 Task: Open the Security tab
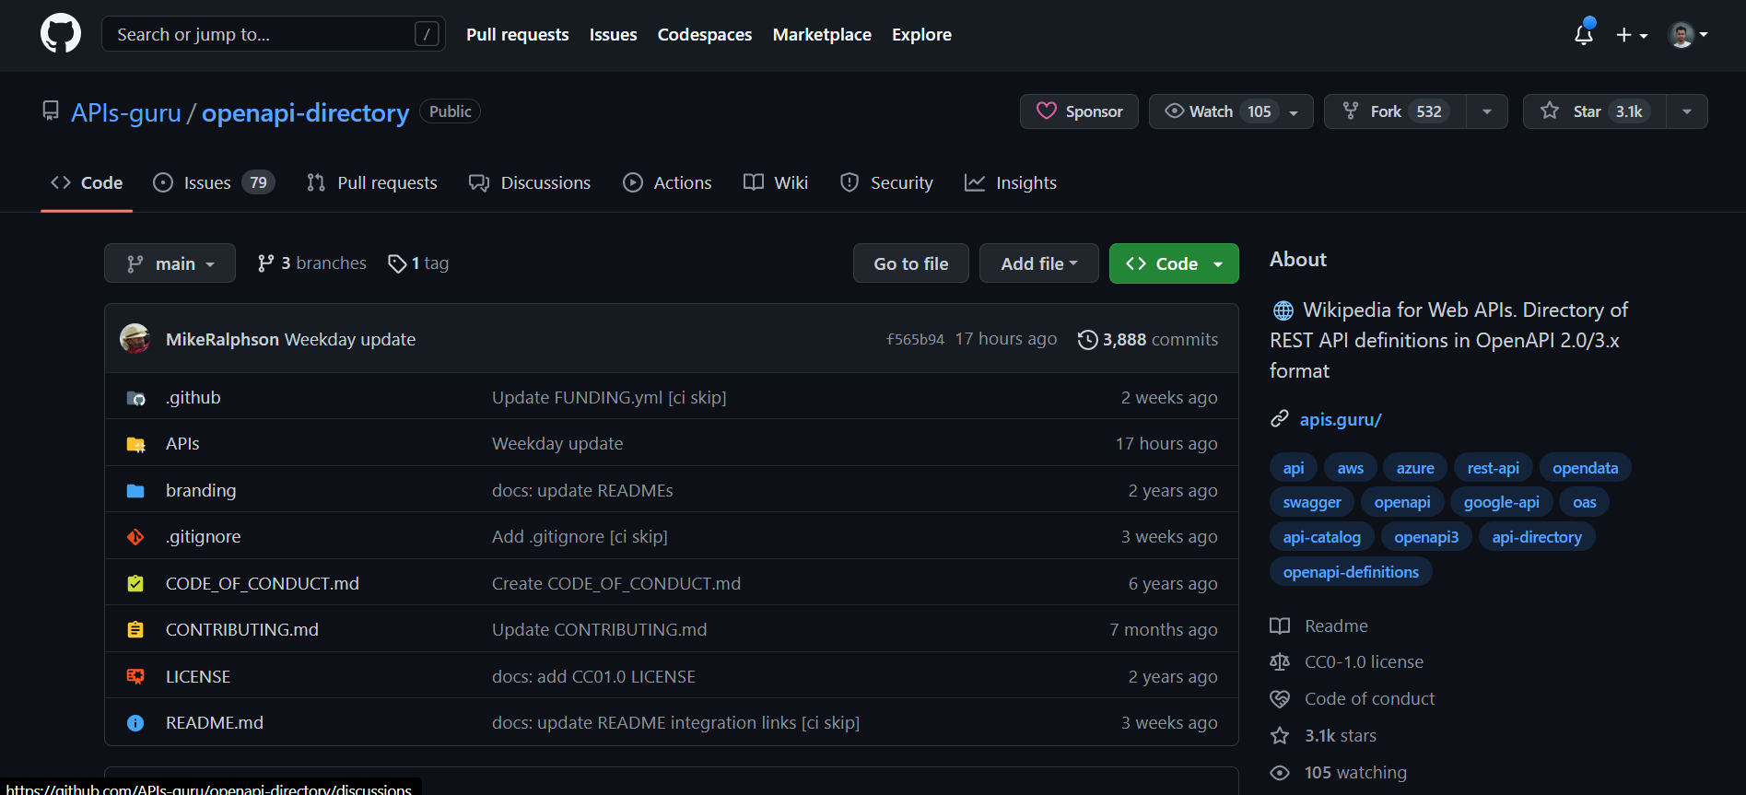886,183
